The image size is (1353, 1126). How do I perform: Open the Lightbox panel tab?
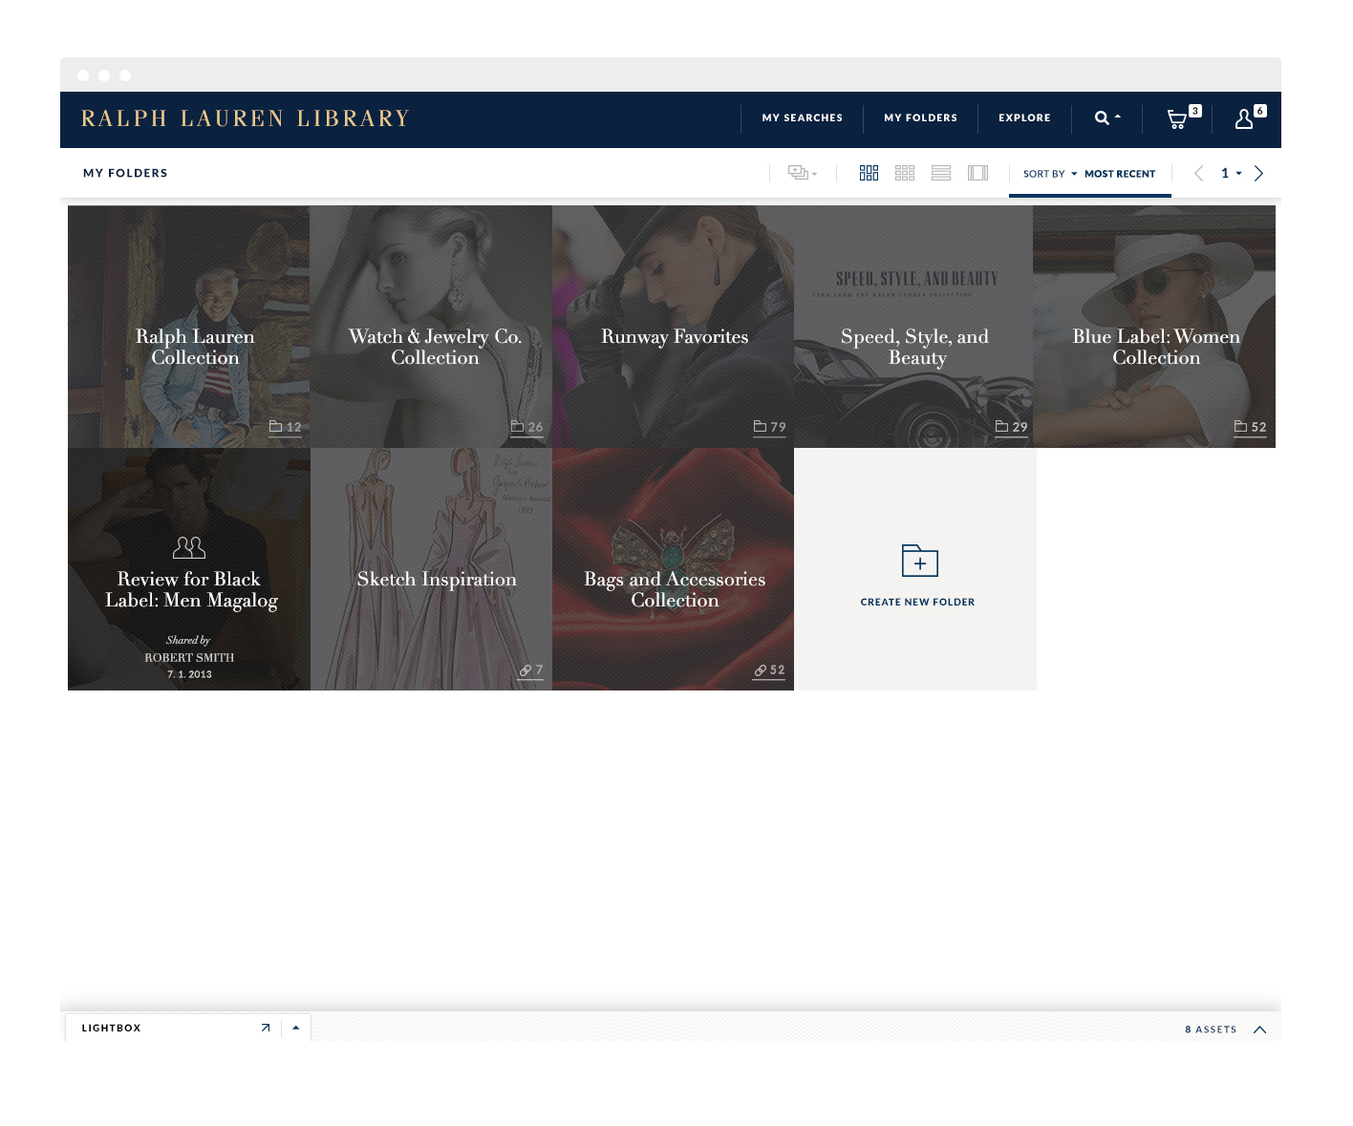point(111,1029)
